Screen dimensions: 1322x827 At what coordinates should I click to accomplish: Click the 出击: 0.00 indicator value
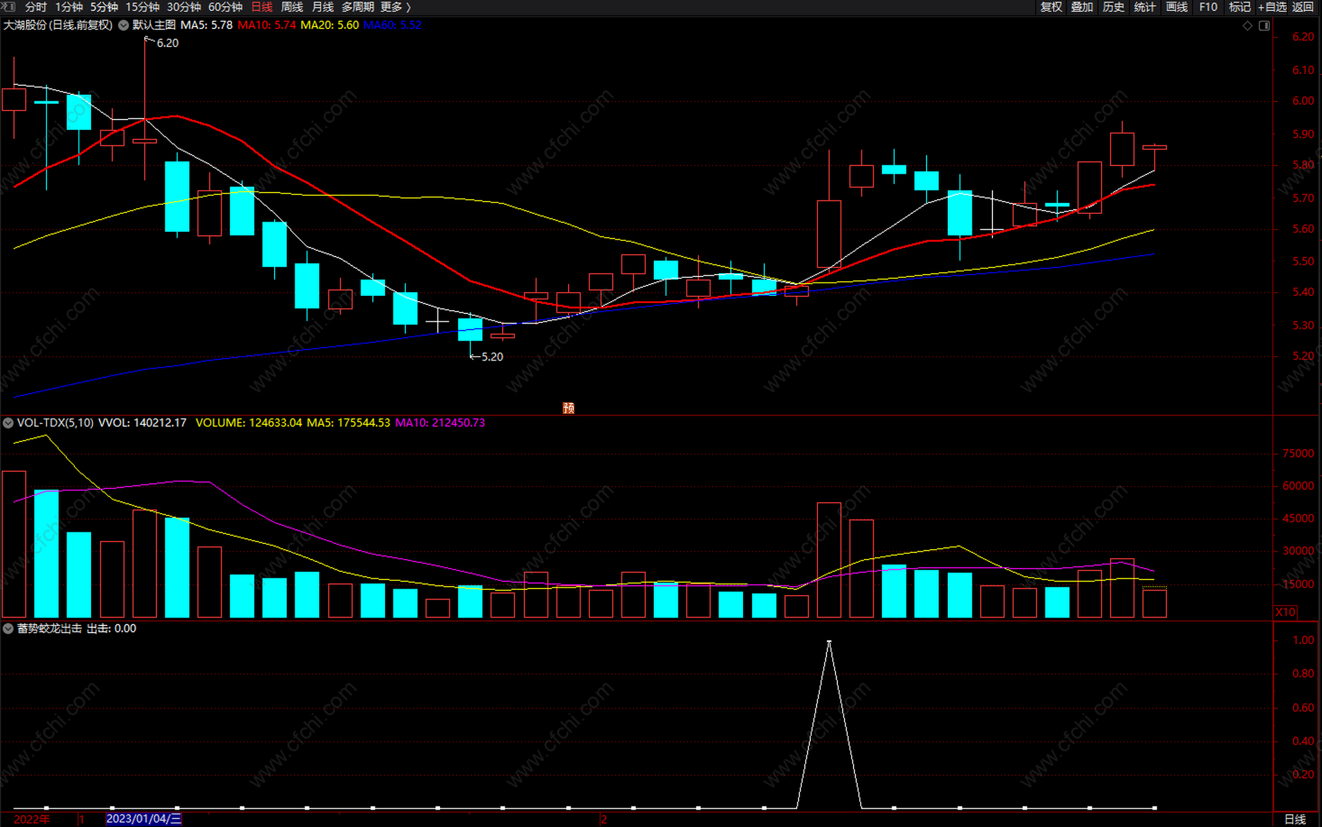click(x=111, y=629)
